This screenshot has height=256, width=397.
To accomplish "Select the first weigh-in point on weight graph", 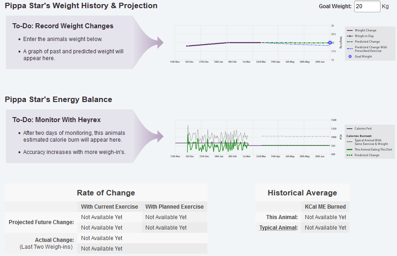I will (x=187, y=46).
